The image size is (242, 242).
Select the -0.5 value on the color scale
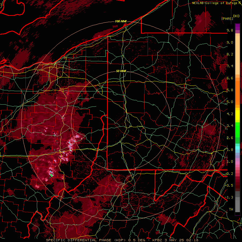click(229, 186)
